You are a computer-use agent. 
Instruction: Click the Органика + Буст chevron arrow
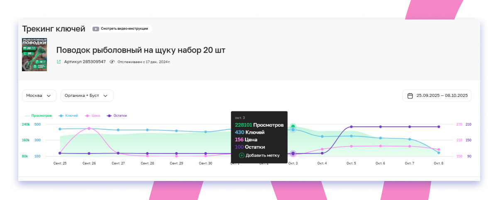(105, 96)
